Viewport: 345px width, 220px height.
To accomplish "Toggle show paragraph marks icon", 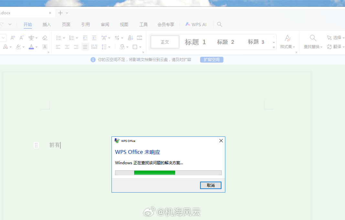I will pos(139,38).
